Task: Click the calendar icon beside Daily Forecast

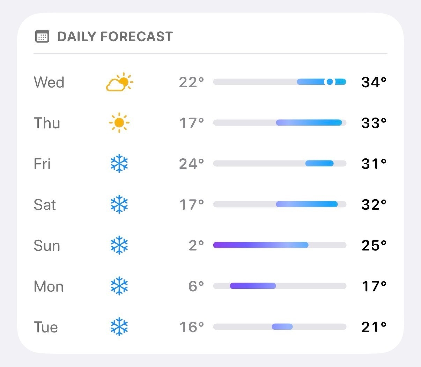Action: tap(42, 36)
